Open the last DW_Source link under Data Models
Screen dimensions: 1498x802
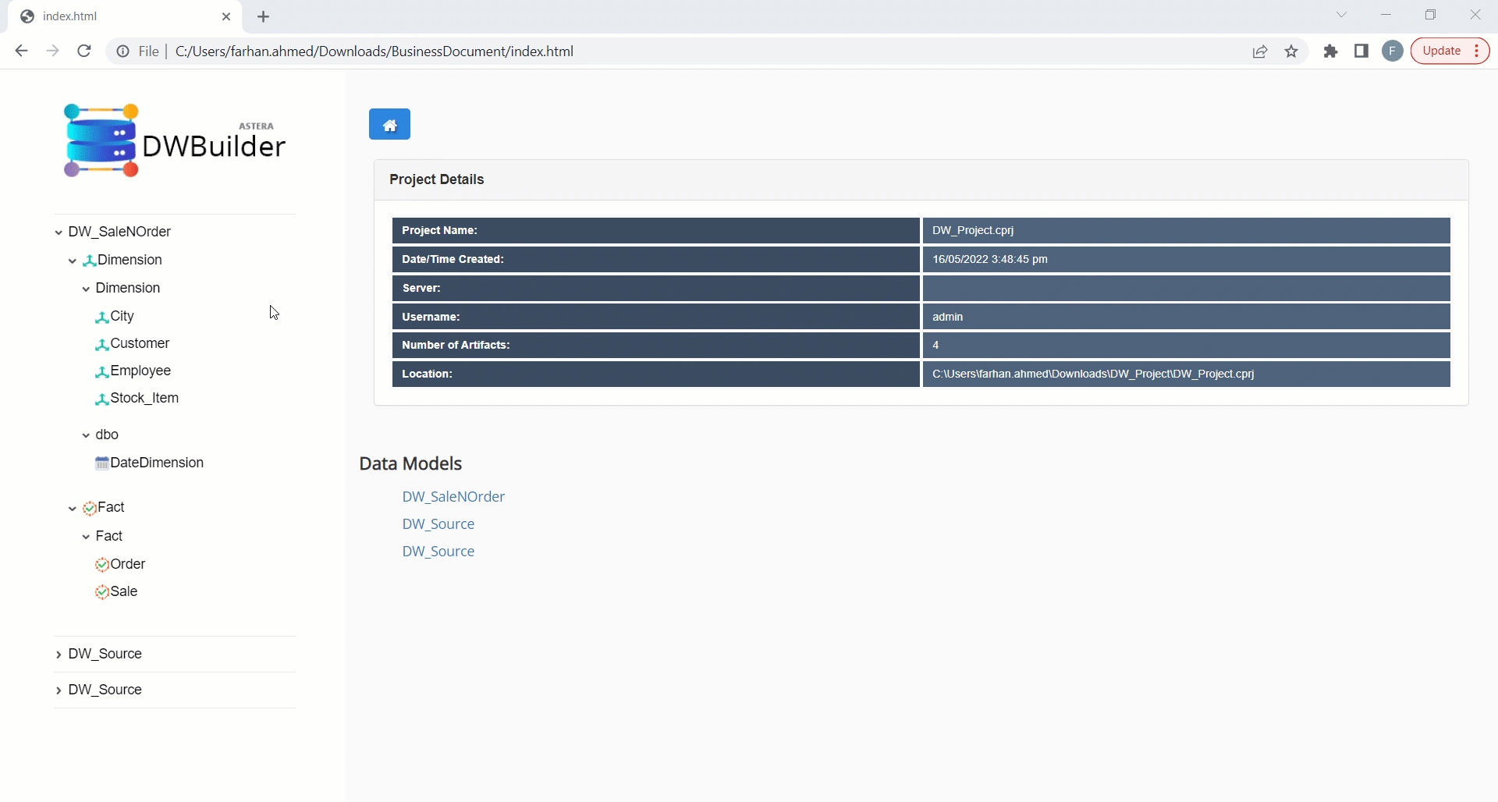pyautogui.click(x=438, y=552)
